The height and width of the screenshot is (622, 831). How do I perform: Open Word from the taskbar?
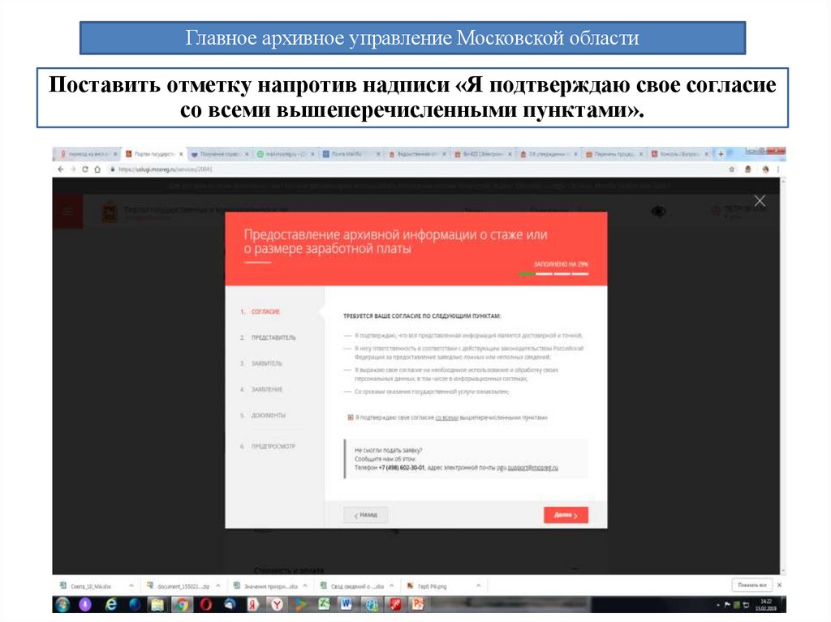347,604
